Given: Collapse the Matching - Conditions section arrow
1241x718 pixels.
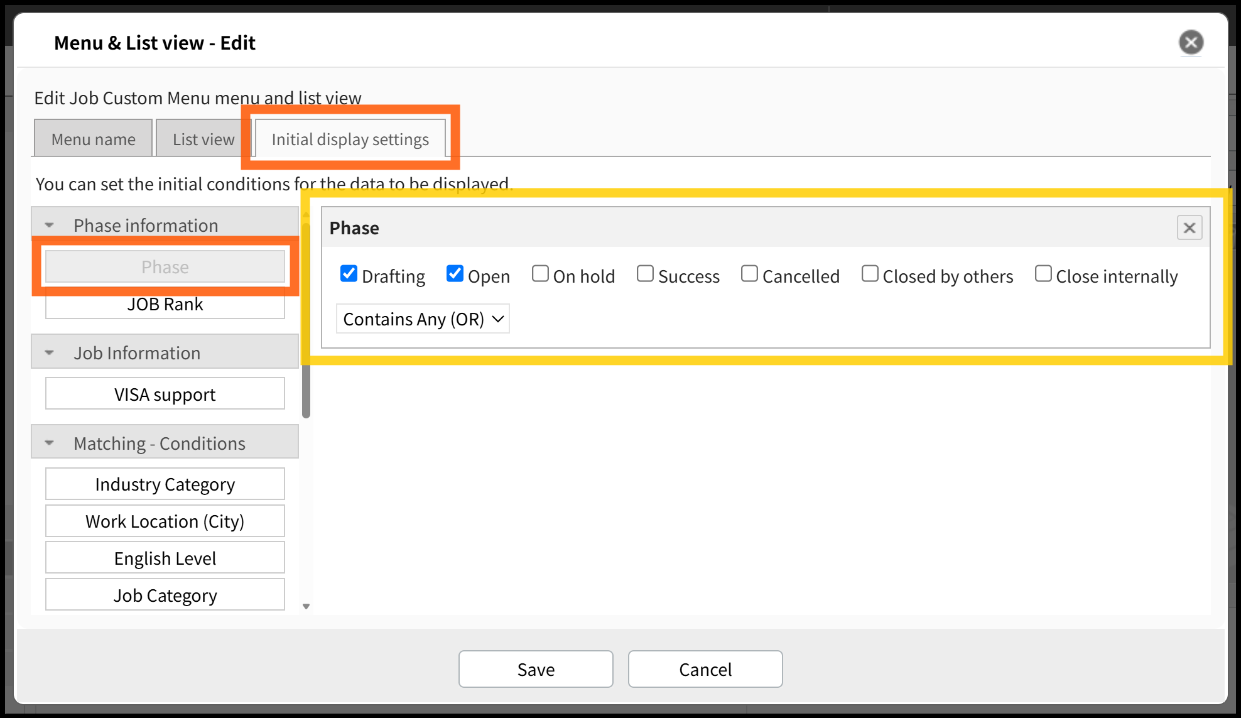Looking at the screenshot, I should (50, 443).
